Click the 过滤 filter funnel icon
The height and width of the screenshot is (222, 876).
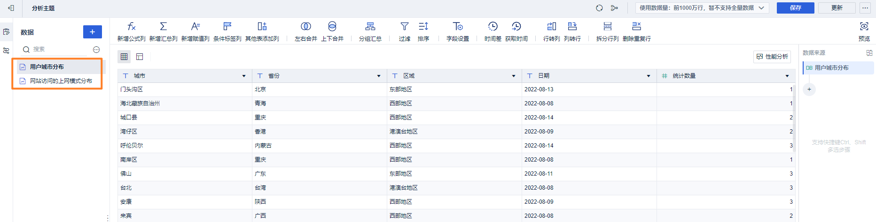[405, 27]
